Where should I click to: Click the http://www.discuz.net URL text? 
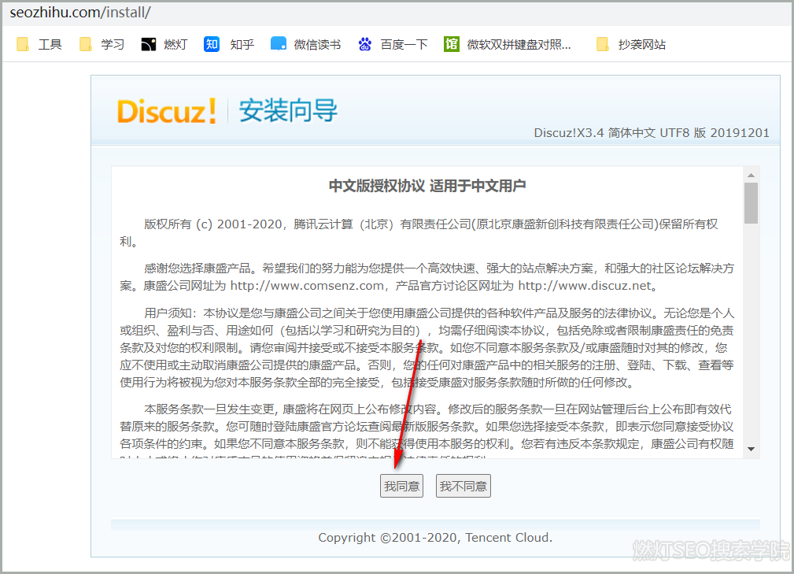[585, 286]
